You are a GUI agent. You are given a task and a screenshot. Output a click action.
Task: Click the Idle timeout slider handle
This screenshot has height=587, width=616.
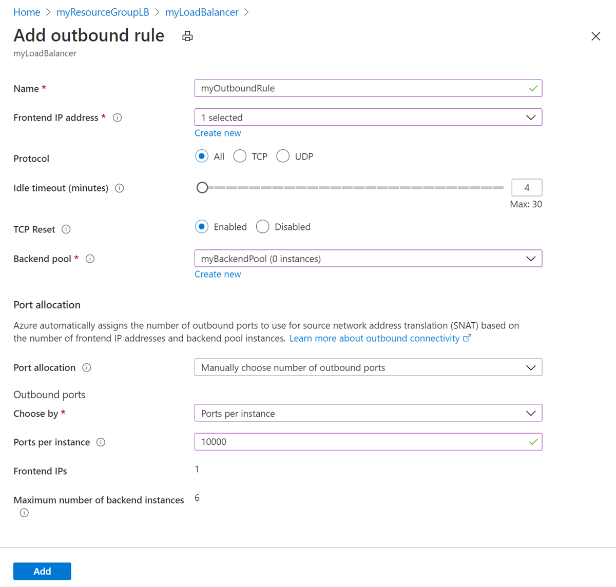(202, 188)
